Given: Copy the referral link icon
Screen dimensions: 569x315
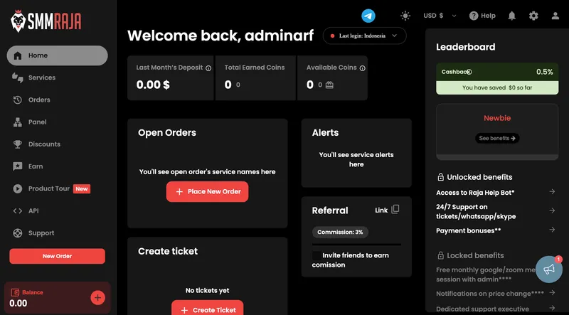Looking at the screenshot, I should (x=395, y=209).
